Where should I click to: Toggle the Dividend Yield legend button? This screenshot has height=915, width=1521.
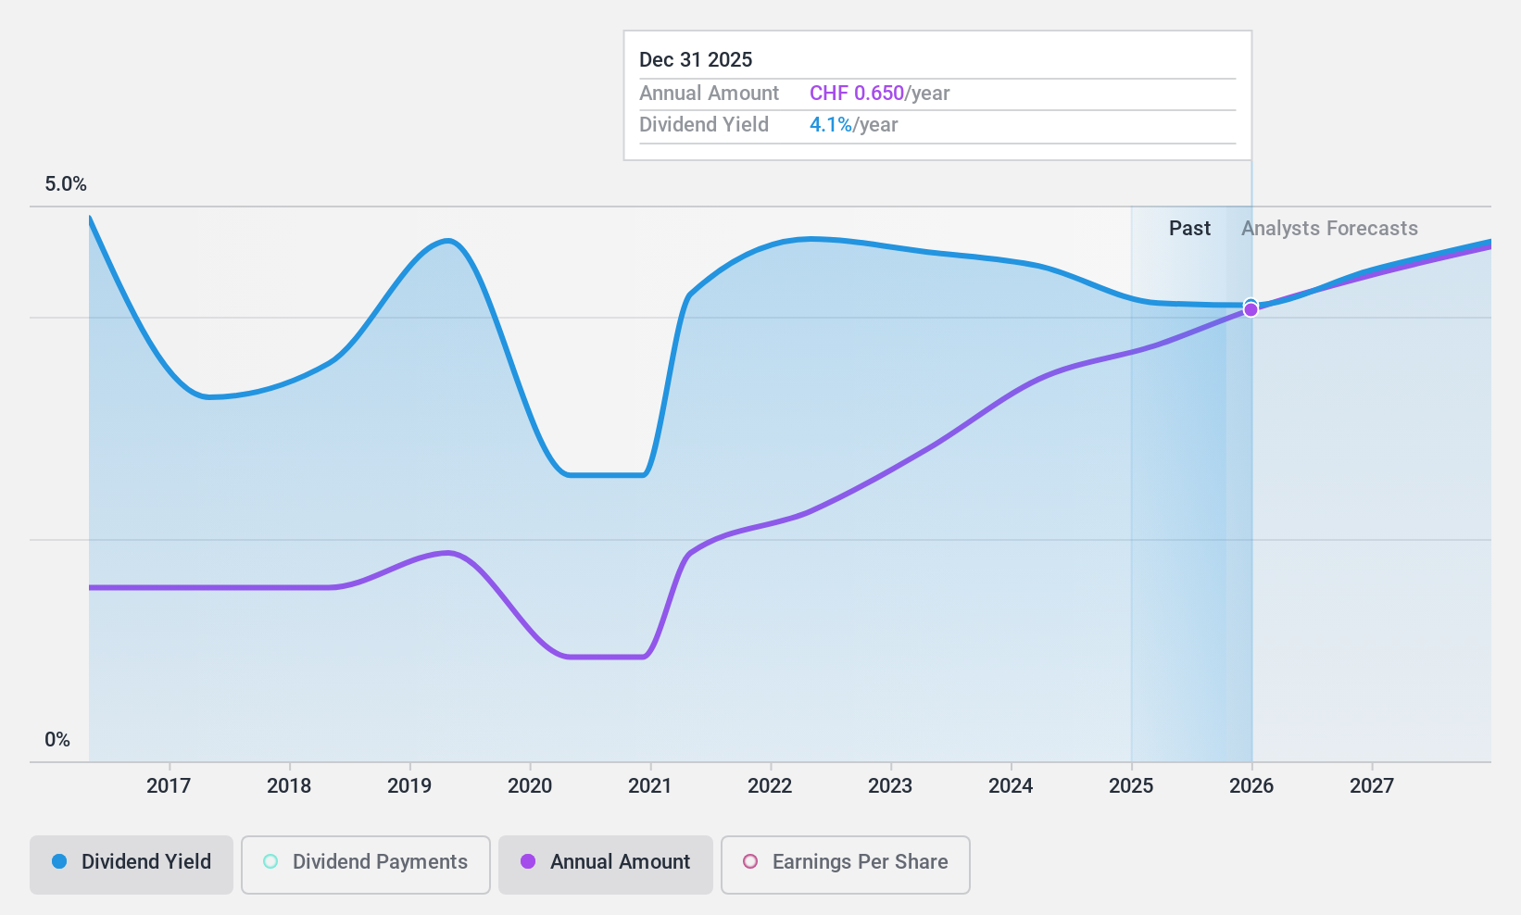132,864
